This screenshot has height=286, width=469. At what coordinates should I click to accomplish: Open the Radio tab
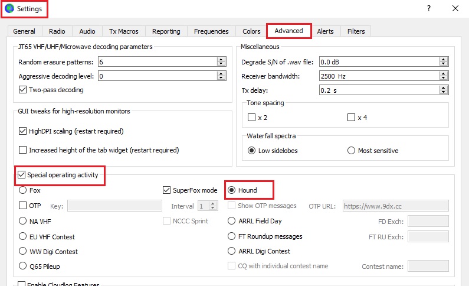coord(57,31)
